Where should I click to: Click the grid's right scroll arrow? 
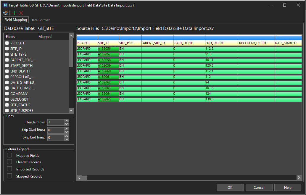[x=299, y=178]
